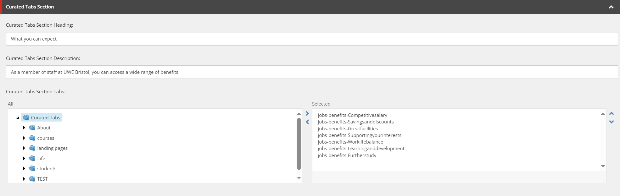Move selected item up in order

(x=612, y=114)
